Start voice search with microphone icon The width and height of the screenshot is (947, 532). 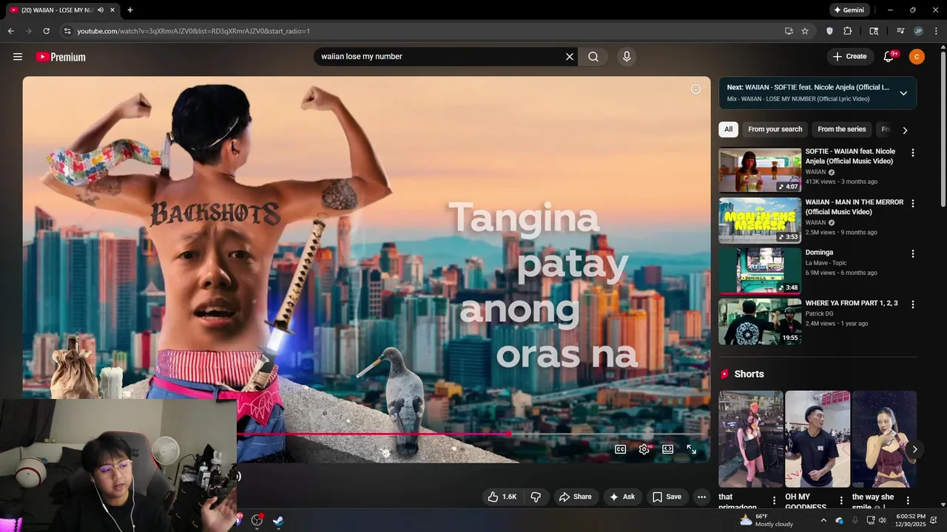[627, 57]
